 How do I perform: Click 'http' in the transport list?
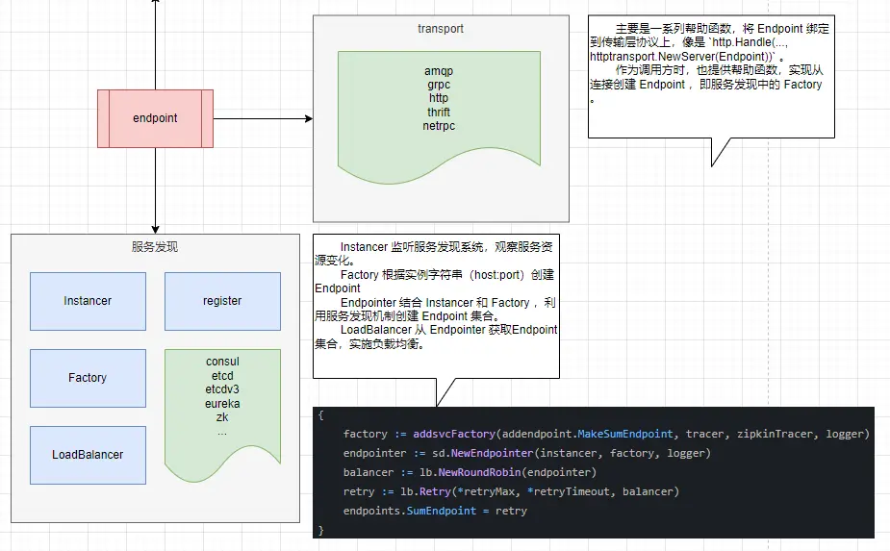click(439, 98)
